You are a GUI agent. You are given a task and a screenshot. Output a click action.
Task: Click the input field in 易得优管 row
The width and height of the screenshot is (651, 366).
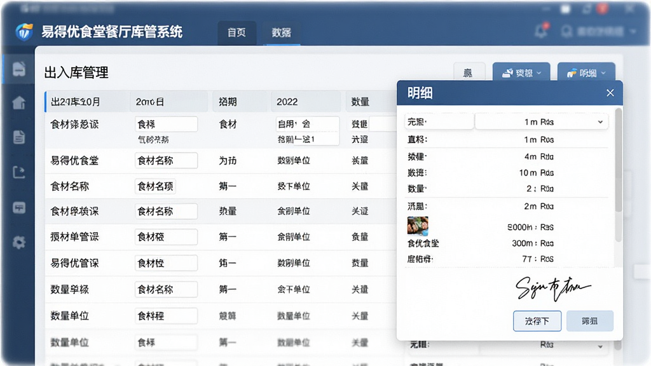tap(166, 263)
